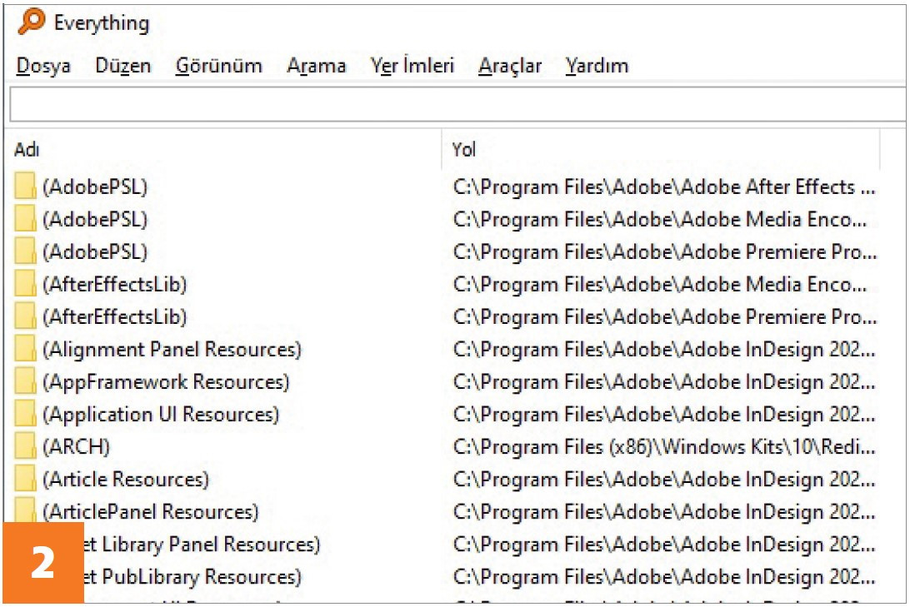The height and width of the screenshot is (607, 910).
Task: Click folder icon of (AdobePSL) in After Effects
Action: (x=25, y=187)
